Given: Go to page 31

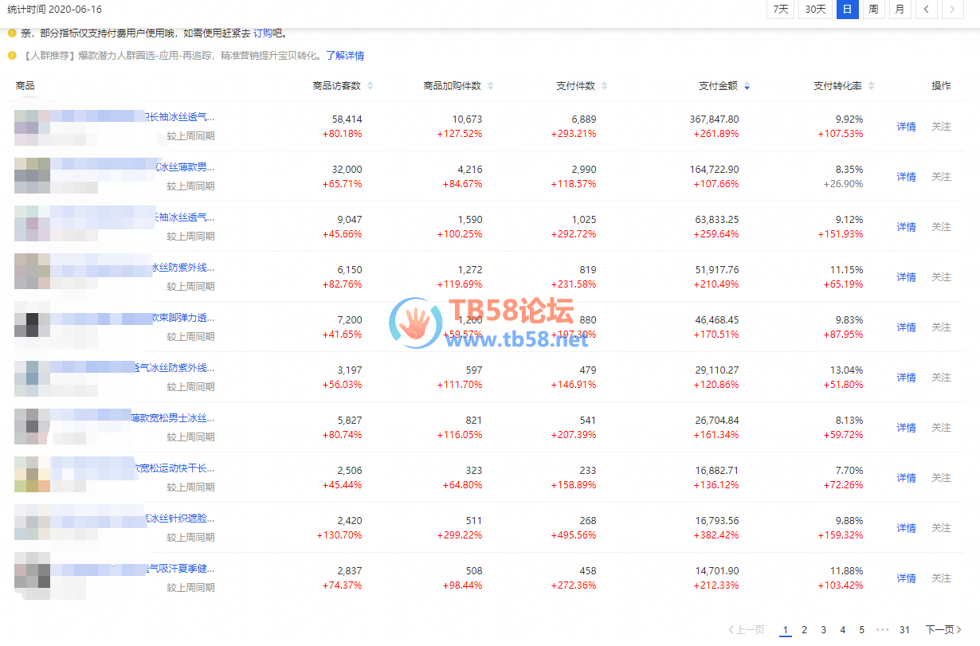Looking at the screenshot, I should 905,630.
